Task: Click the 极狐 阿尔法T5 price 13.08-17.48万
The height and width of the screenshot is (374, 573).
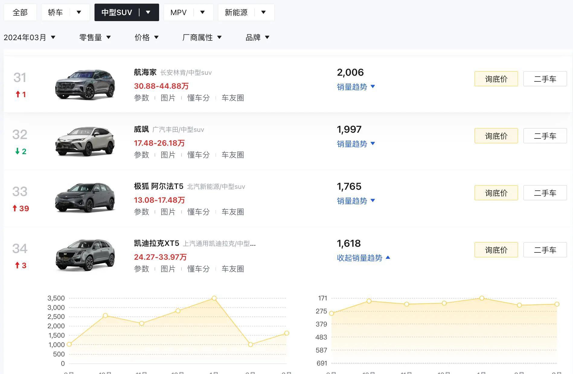Action: [x=159, y=200]
